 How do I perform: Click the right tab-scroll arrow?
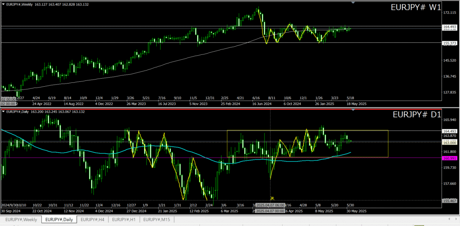(456, 219)
